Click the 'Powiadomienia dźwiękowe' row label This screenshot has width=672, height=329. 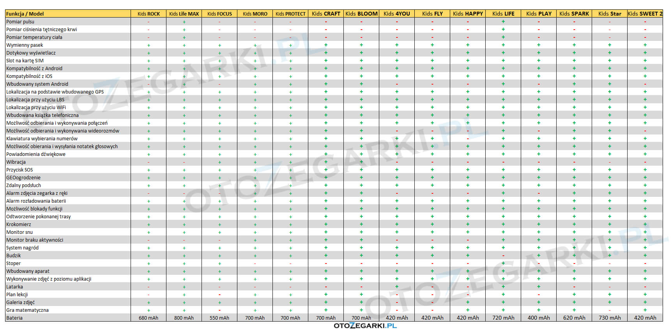(36, 154)
